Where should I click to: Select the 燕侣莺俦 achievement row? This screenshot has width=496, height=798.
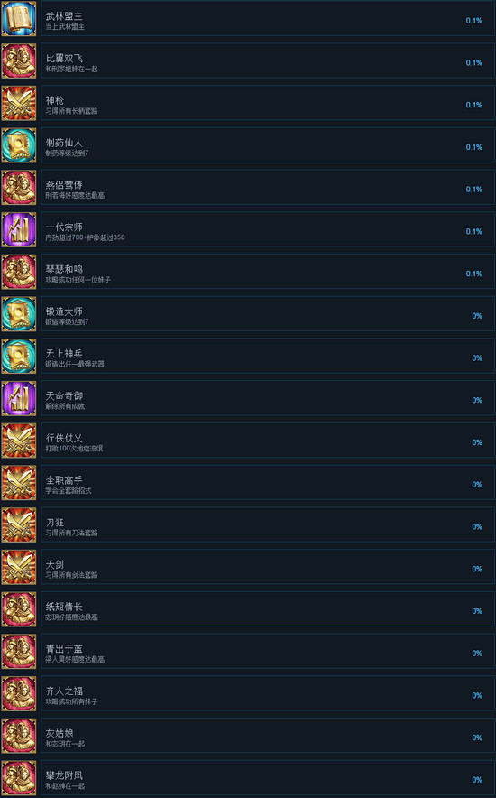pyautogui.click(x=268, y=188)
